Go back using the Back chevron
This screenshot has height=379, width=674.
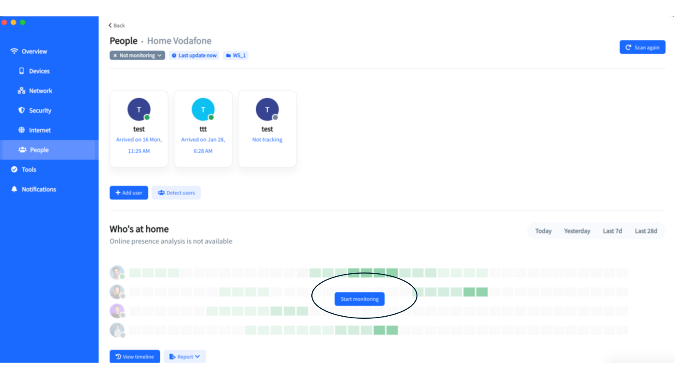coord(110,25)
